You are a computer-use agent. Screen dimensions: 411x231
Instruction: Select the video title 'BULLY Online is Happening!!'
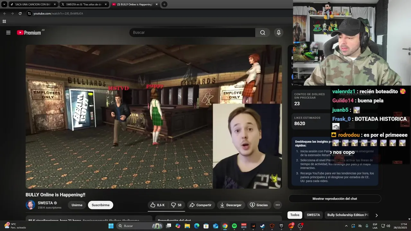[56, 195]
